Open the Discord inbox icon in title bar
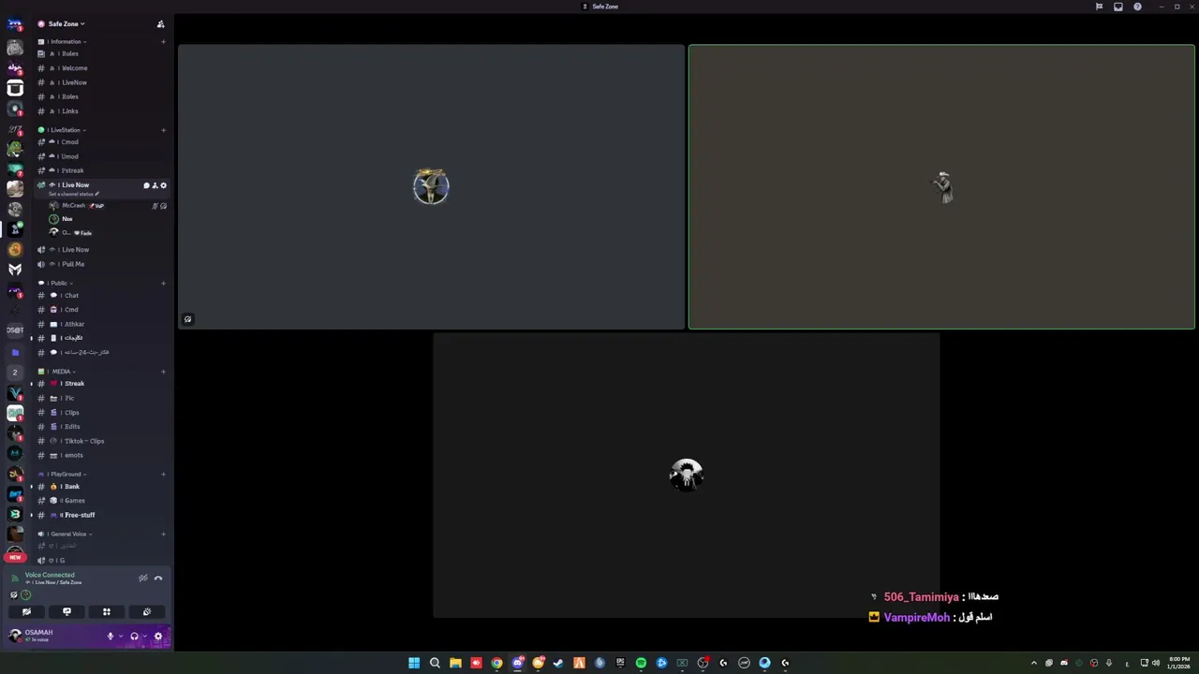The width and height of the screenshot is (1199, 674). tap(1118, 7)
